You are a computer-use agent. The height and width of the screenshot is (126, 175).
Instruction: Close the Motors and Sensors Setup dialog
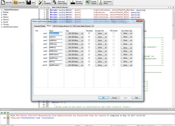[x=139, y=21]
